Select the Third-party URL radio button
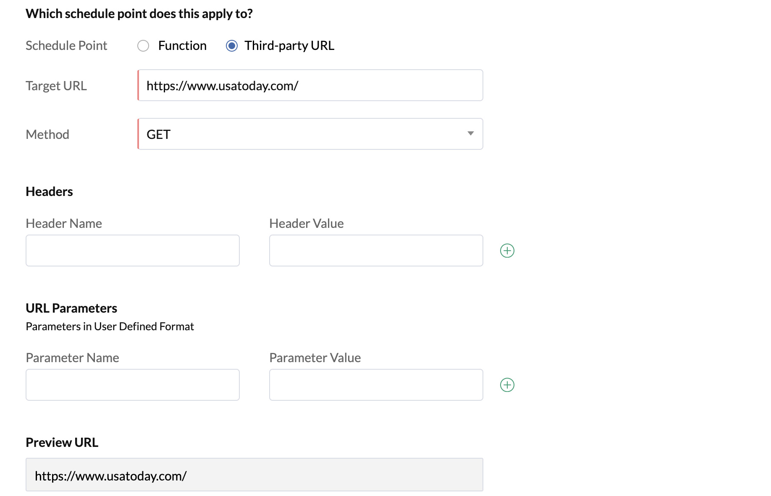771x496 pixels. coord(232,46)
